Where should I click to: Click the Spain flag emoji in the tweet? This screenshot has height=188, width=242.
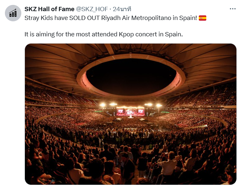202,18
